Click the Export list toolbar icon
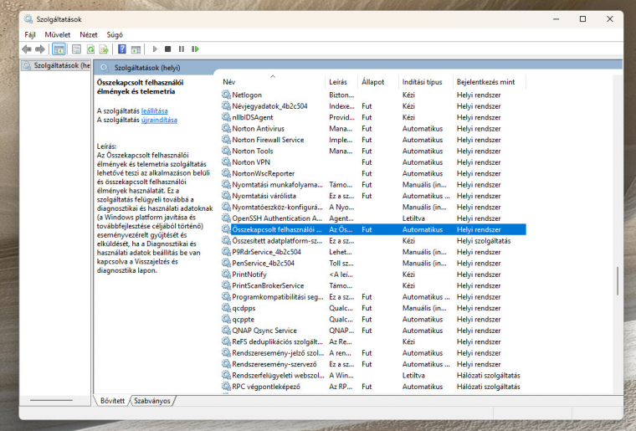The height and width of the screenshot is (431, 636). point(105,49)
